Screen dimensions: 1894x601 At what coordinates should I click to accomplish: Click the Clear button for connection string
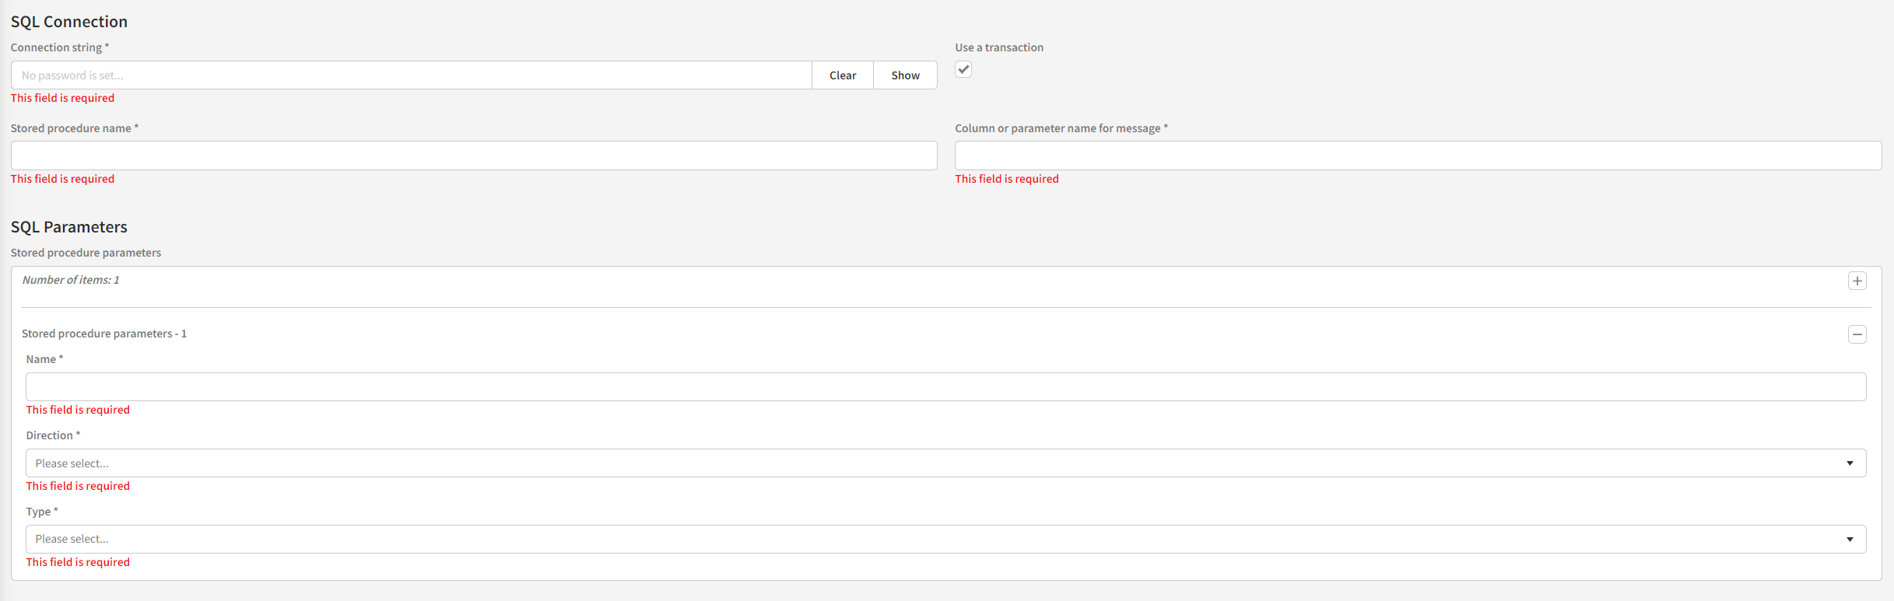tap(842, 75)
